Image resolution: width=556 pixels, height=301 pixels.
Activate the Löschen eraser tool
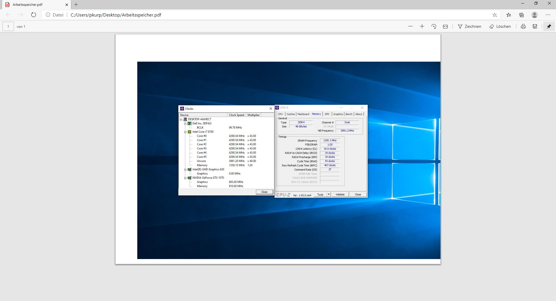tap(500, 26)
